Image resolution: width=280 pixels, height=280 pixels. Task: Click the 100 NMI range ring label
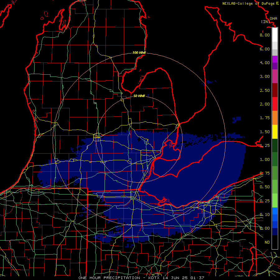tap(139, 53)
